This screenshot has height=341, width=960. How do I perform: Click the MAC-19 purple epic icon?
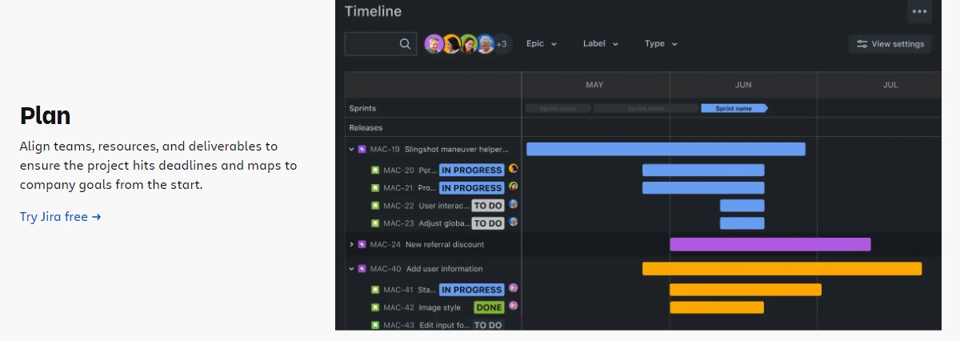tap(362, 149)
